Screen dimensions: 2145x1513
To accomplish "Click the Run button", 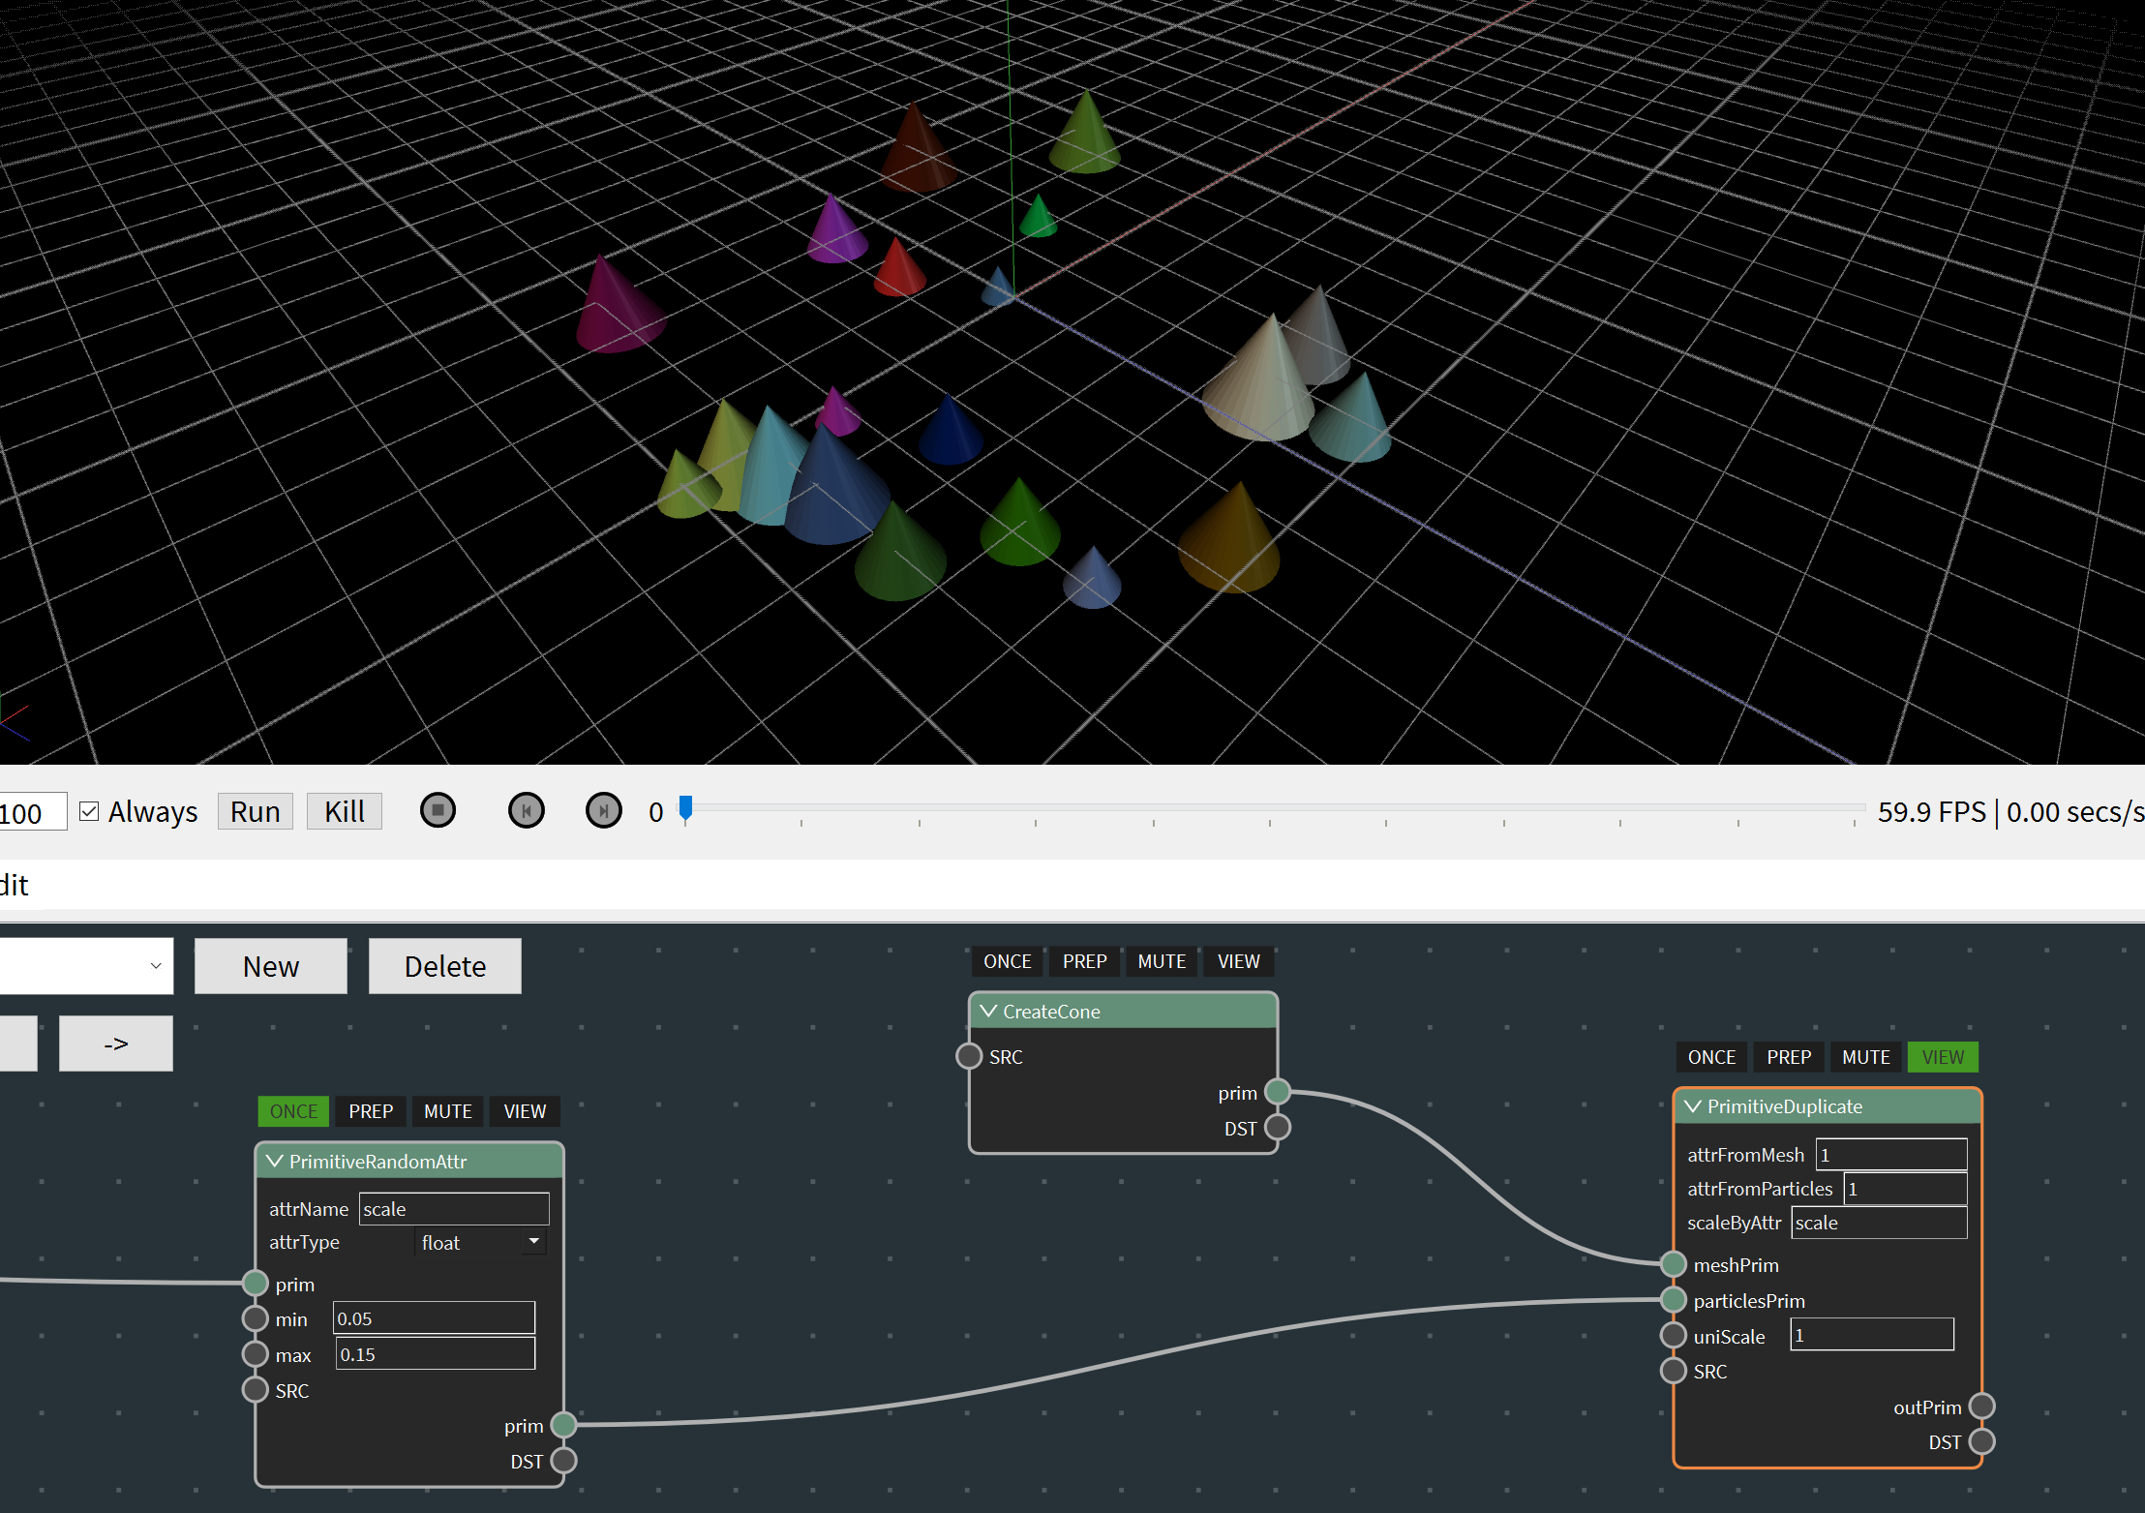I will click(256, 811).
